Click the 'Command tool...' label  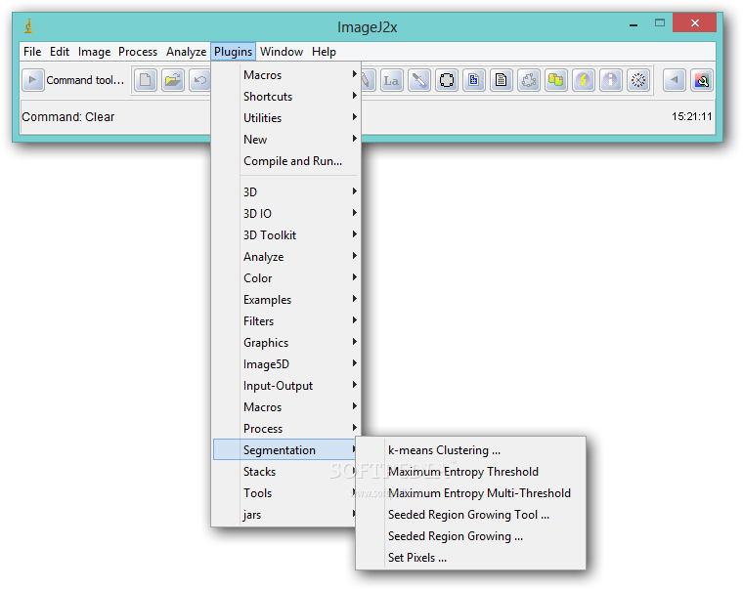coord(85,80)
